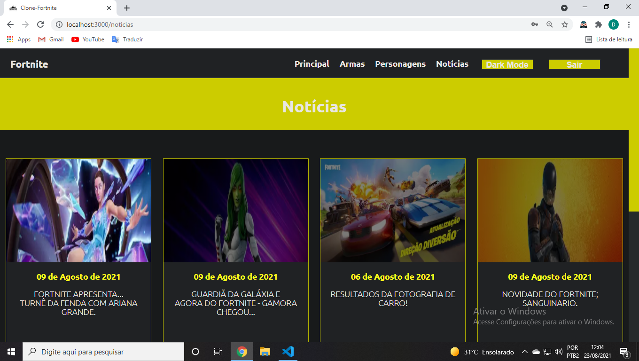Switch to Chrome on the taskbar
Image resolution: width=639 pixels, height=361 pixels.
click(242, 352)
